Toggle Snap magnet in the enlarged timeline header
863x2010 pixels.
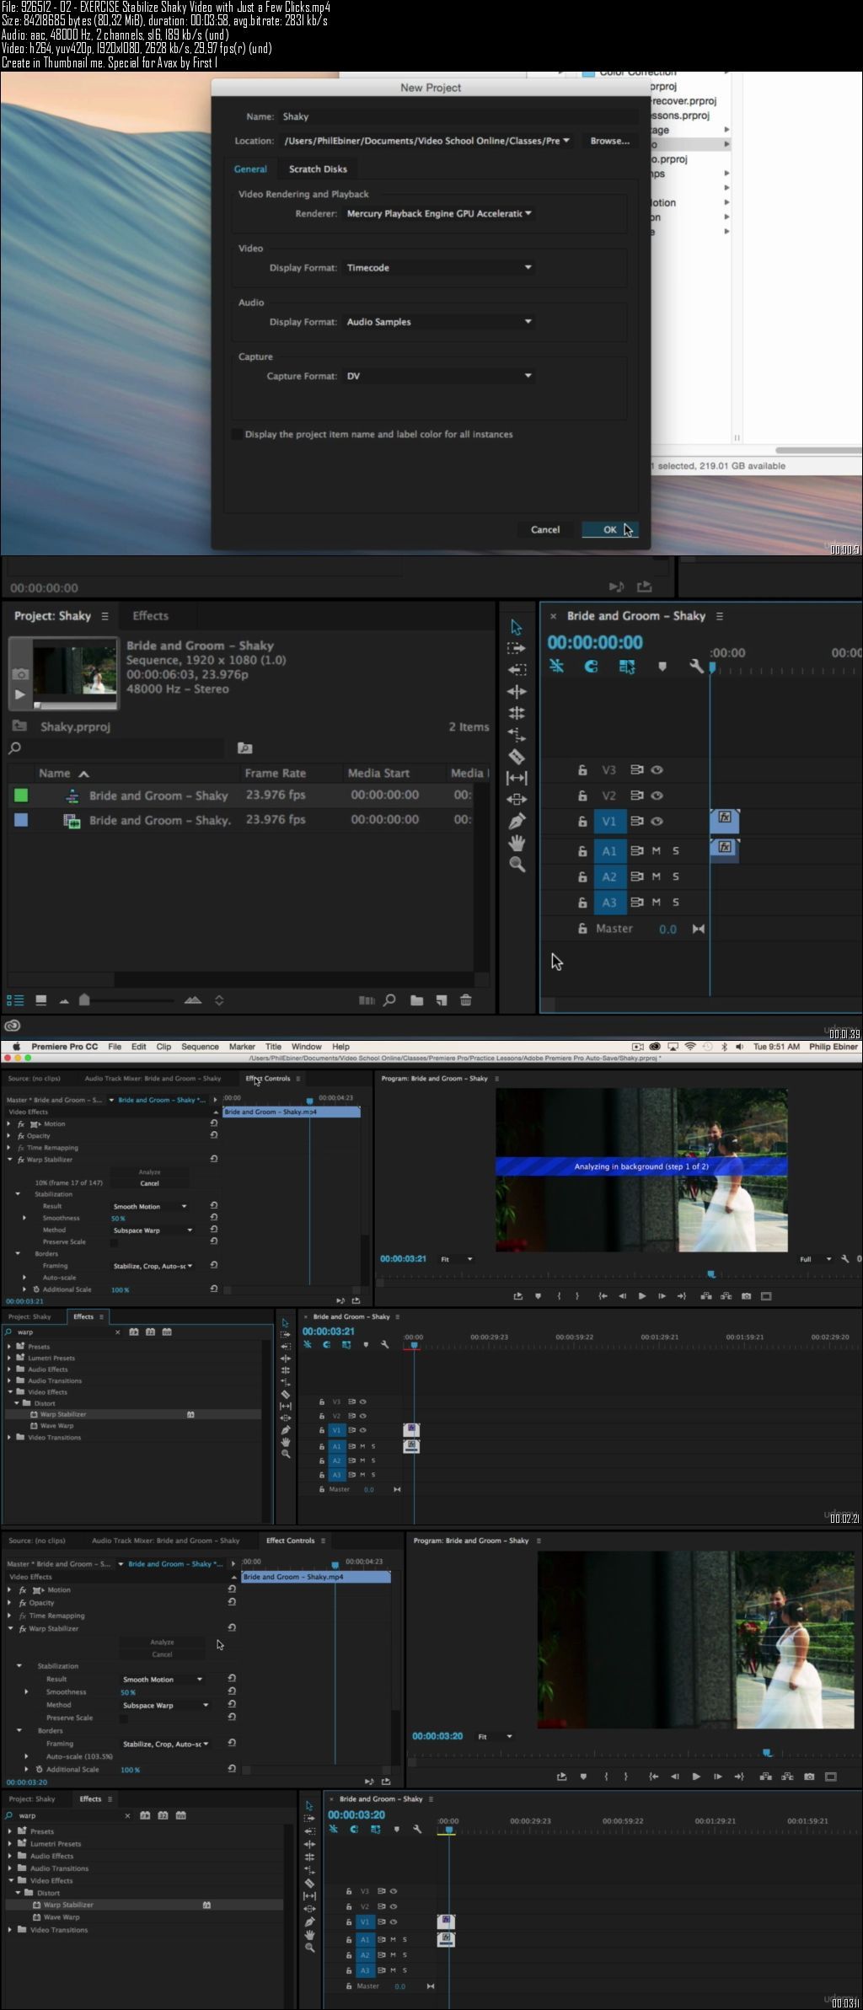pyautogui.click(x=591, y=667)
